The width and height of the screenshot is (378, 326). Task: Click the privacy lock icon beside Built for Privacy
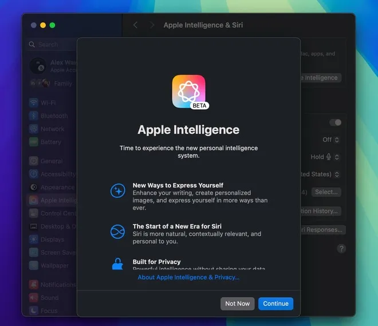coord(117,264)
